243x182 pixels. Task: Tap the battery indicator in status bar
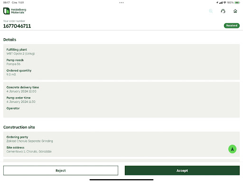(x=237, y=2)
